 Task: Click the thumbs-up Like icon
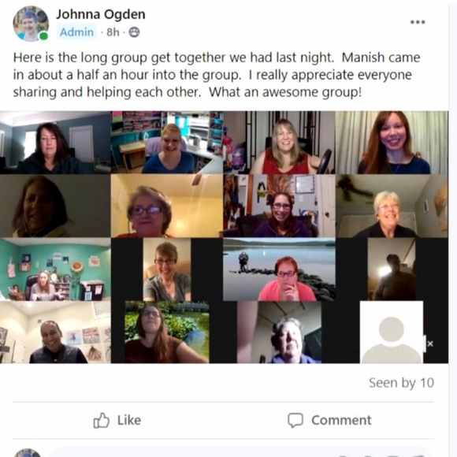pos(101,420)
